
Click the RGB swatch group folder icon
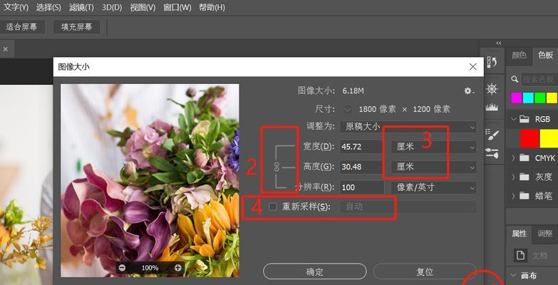tap(524, 119)
